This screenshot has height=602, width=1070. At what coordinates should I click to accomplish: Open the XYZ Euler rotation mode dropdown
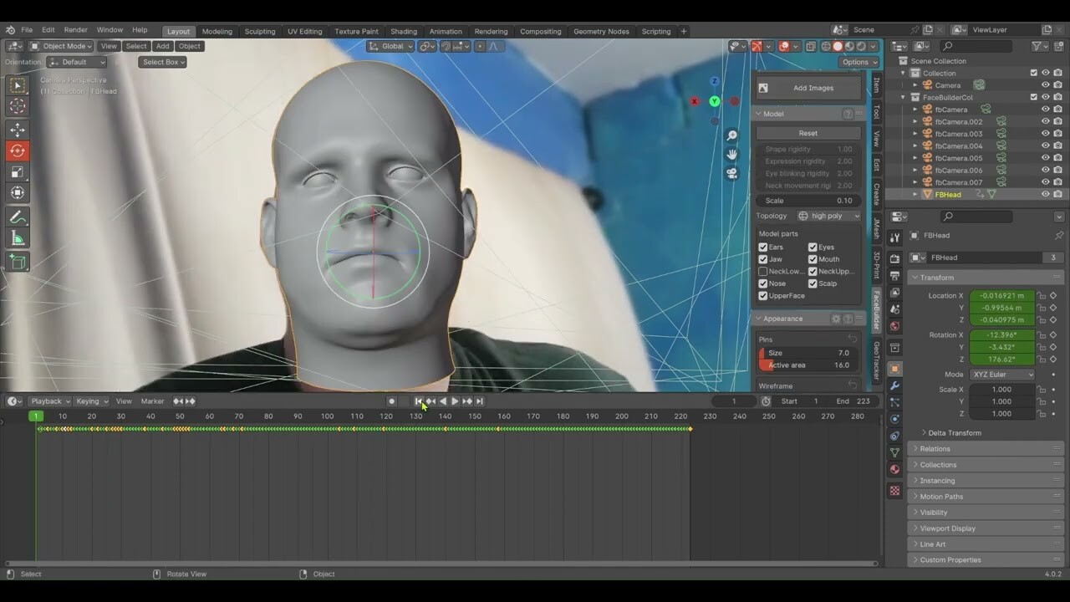pyautogui.click(x=1001, y=374)
